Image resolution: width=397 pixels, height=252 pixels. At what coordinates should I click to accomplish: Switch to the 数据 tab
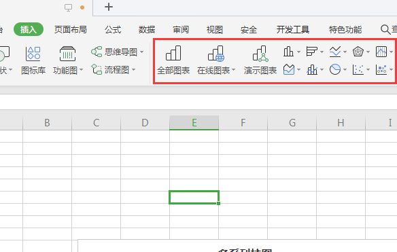147,30
